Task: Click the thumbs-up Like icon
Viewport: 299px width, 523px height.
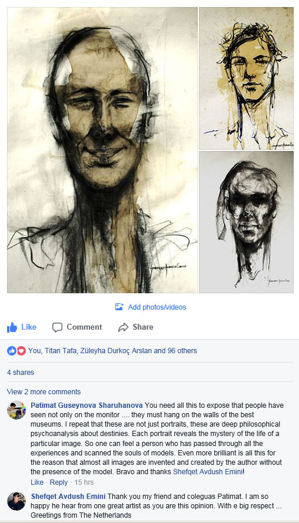Action: pos(12,327)
